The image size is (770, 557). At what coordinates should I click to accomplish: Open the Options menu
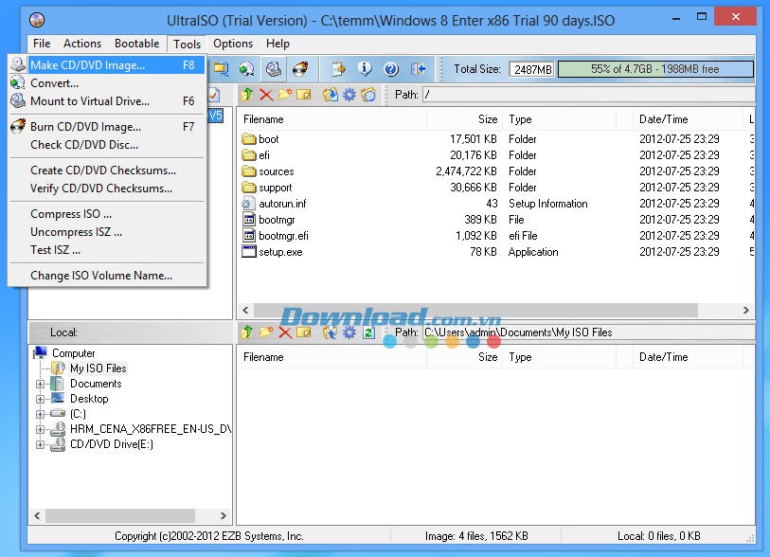tap(232, 43)
